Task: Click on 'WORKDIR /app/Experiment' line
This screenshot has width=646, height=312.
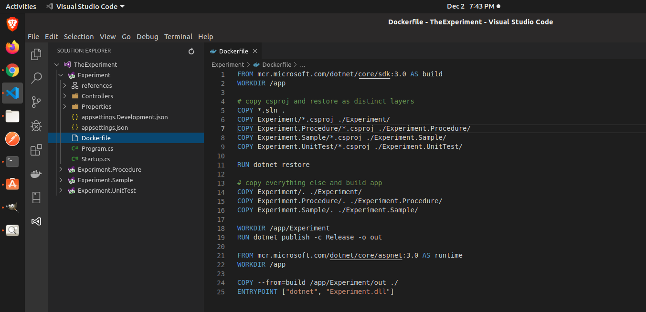Action: 283,228
